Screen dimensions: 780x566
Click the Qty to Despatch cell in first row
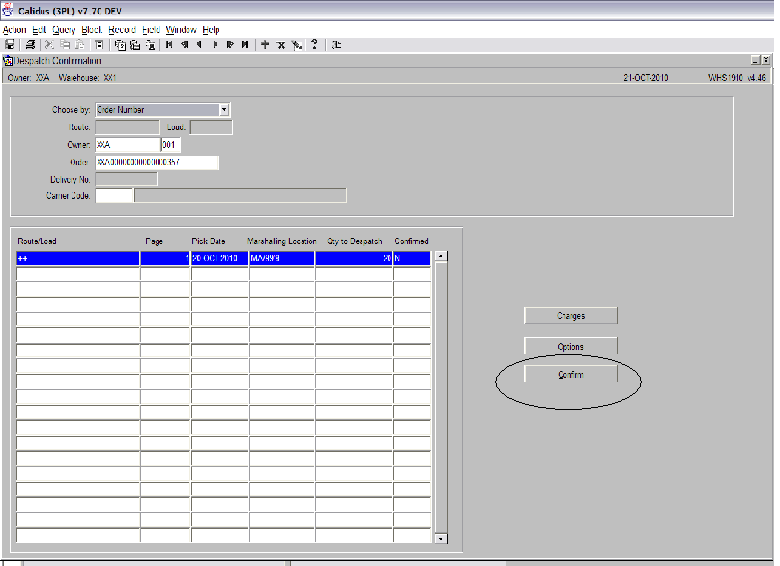[354, 259]
